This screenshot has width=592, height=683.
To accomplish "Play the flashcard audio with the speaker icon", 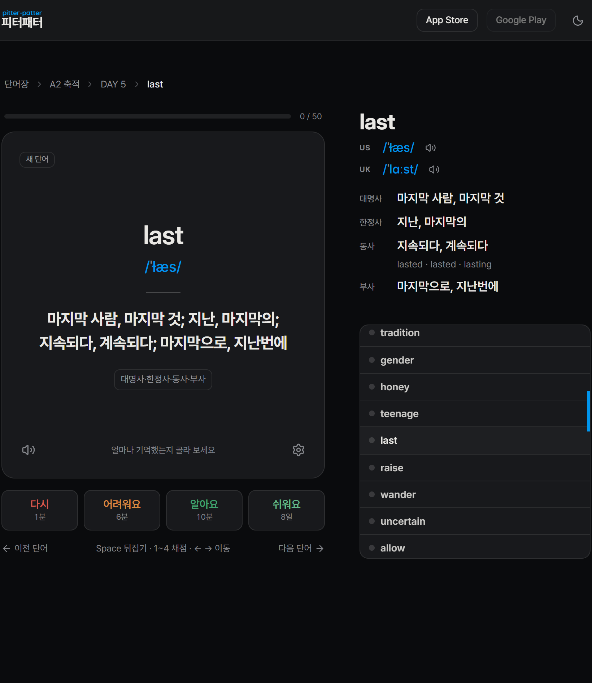I will coord(29,450).
